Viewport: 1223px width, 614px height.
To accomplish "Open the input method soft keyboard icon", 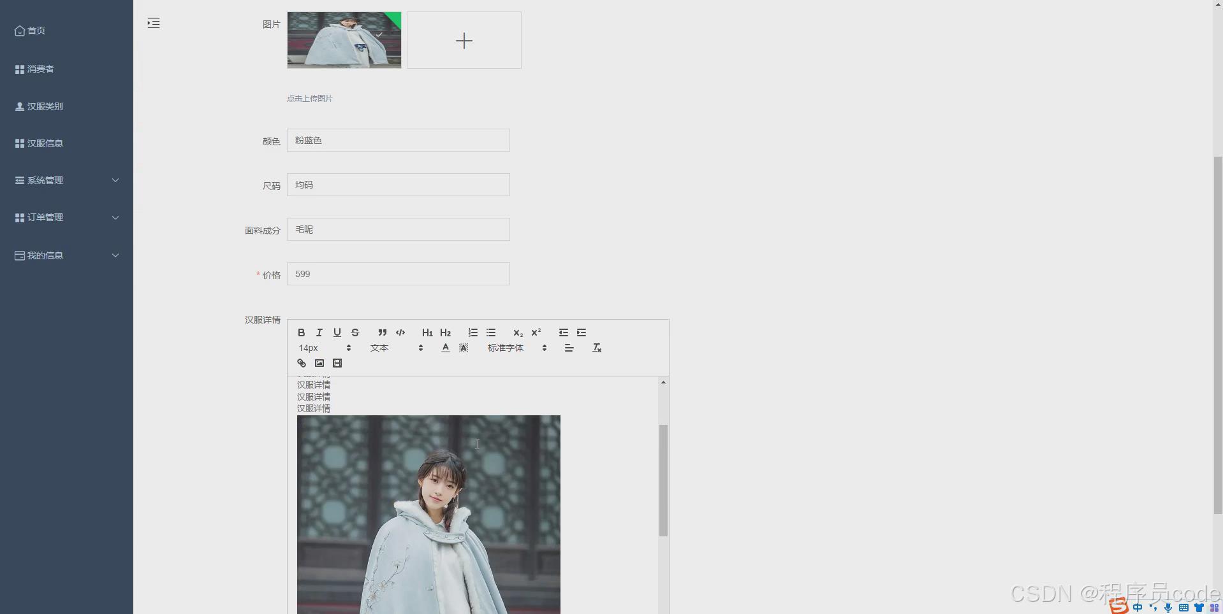I will pyautogui.click(x=1183, y=608).
